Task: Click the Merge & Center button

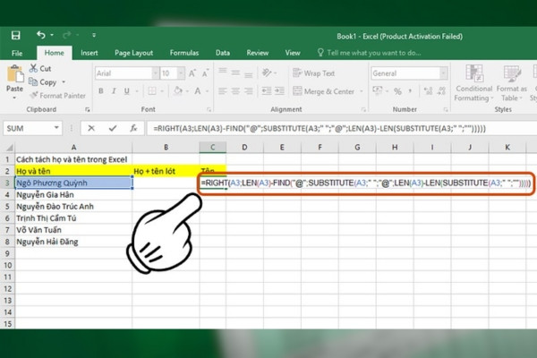Action: tap(324, 91)
